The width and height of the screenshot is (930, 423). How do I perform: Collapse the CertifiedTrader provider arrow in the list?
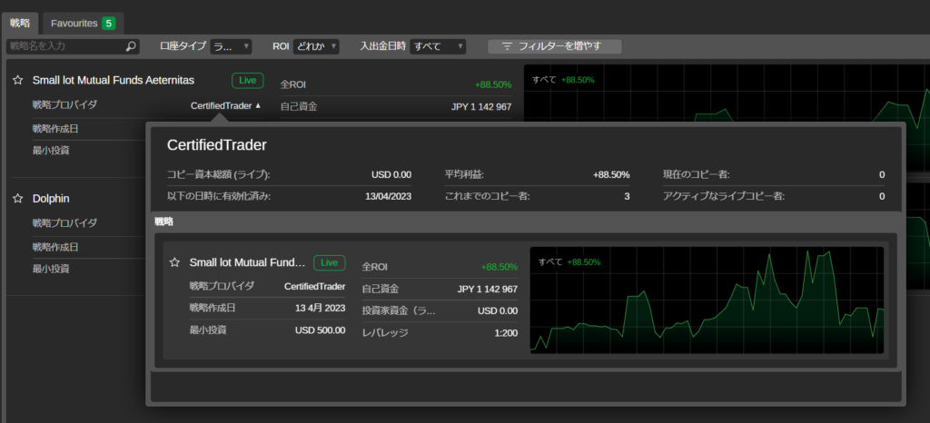pos(258,105)
